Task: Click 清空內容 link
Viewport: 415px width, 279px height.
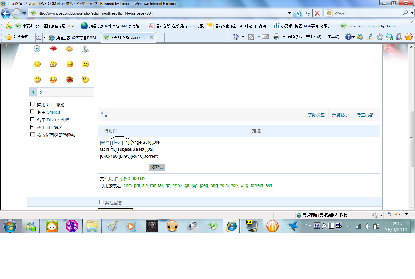Action: [x=365, y=115]
